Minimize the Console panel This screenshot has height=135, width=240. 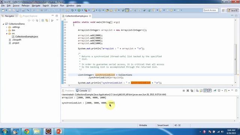point(232,90)
